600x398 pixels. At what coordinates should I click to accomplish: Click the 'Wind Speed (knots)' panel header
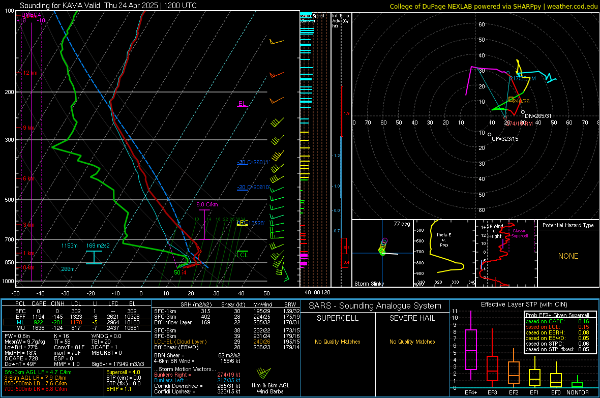point(312,18)
